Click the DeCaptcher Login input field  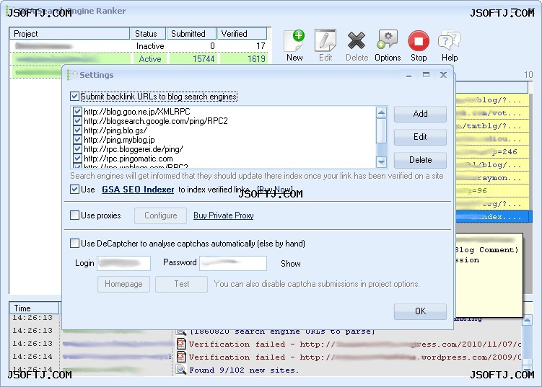click(x=123, y=263)
